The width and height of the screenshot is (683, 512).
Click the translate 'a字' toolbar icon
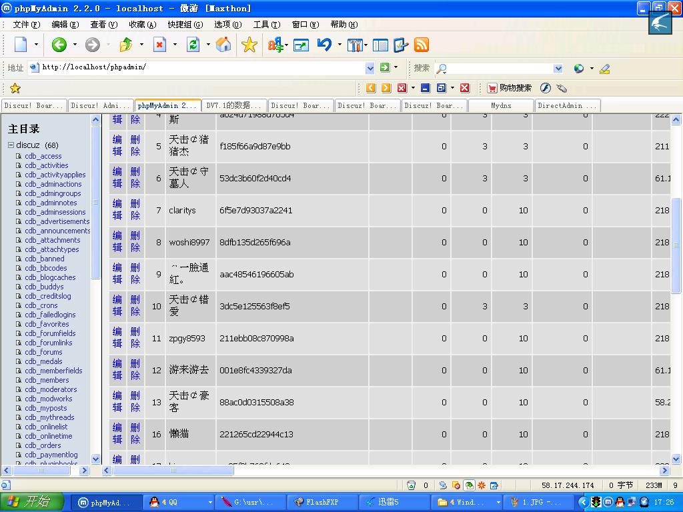275,45
